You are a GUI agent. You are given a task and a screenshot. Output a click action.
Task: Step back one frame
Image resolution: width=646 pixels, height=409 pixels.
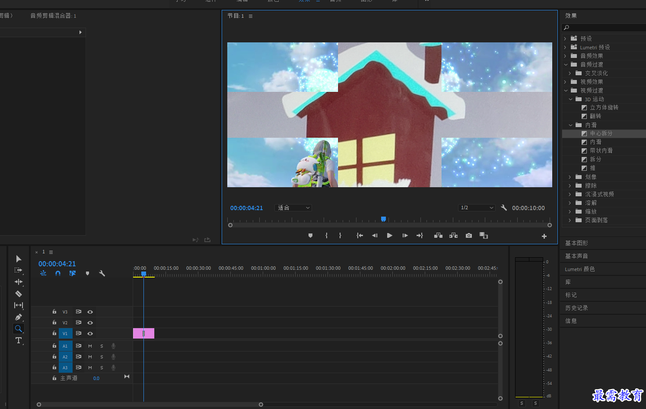[x=375, y=236]
